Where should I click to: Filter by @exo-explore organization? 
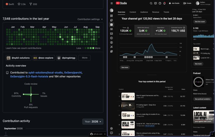(44, 58)
